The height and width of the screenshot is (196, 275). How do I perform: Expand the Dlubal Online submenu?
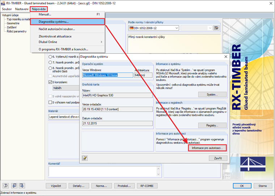tap(68, 42)
